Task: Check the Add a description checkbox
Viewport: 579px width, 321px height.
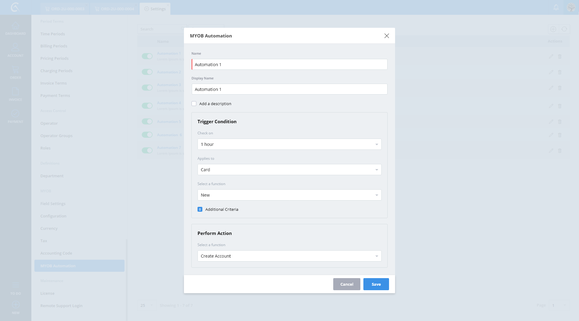Action: [x=194, y=104]
